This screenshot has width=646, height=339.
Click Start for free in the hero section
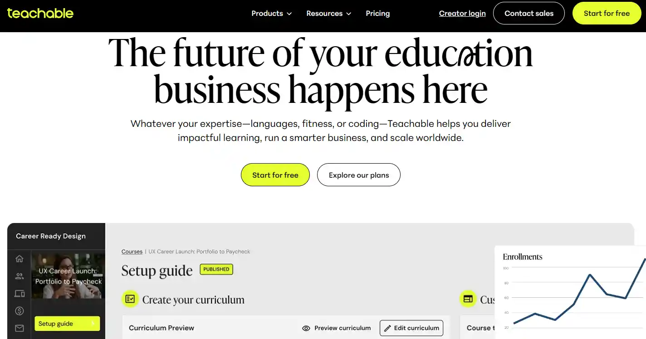[275, 174]
